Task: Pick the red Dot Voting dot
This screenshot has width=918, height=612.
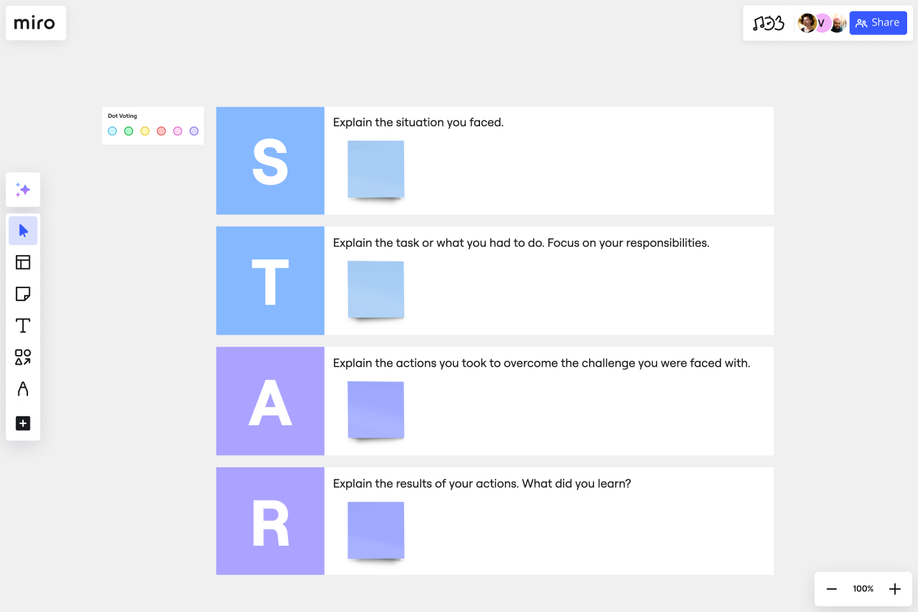Action: [161, 131]
